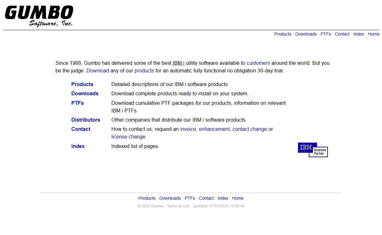382x235 pixels.
Task: Click the Gumbo Software logo
Action: pos(39,16)
